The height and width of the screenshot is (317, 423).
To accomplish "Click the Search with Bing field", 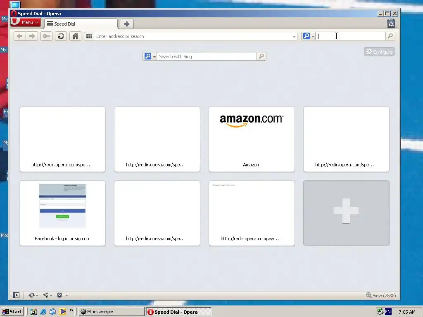I will click(x=207, y=56).
